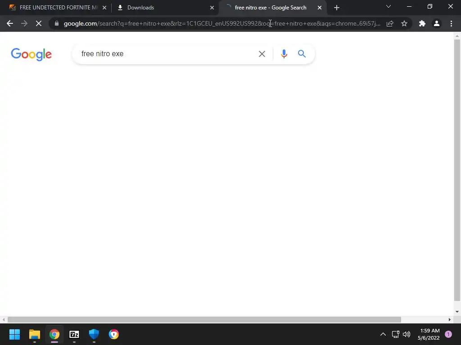
Task: Go to Google homepage via logo
Action: click(x=31, y=54)
